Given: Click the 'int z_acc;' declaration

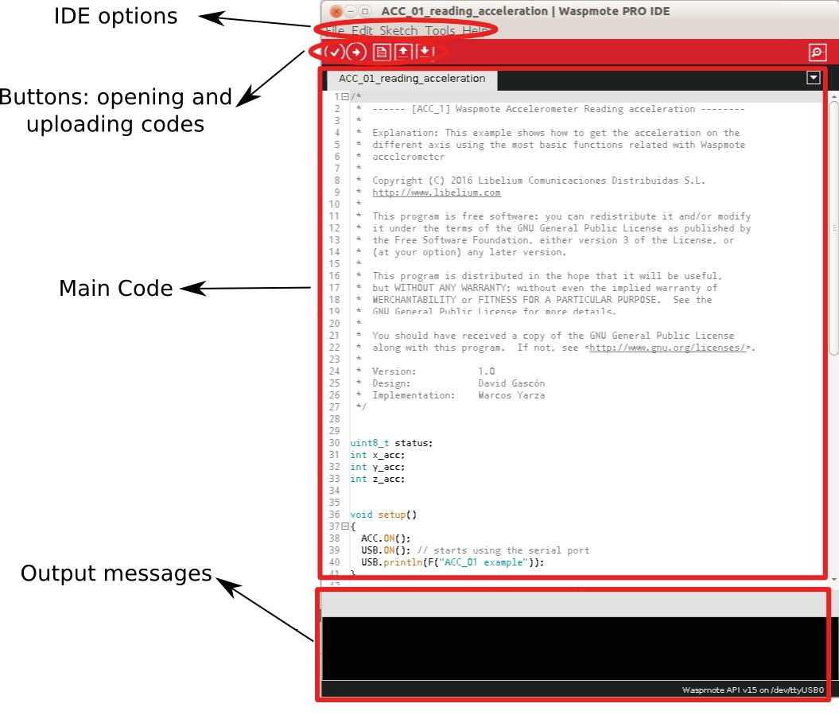Looking at the screenshot, I should [x=378, y=479].
